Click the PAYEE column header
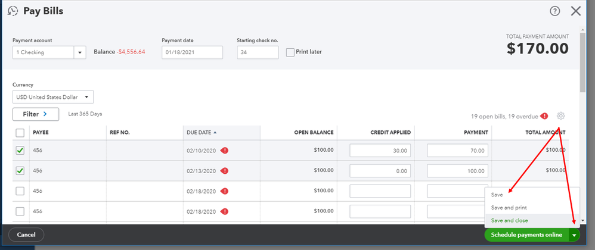Screen dimensions: 595x250 coord(41,133)
